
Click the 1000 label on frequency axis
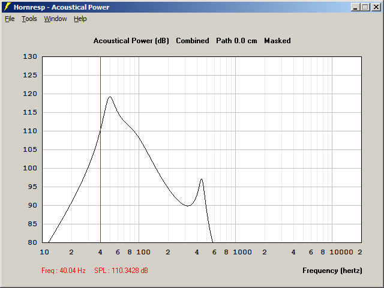(242, 252)
